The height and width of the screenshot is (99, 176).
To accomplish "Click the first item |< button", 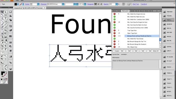I will tap(126, 51).
